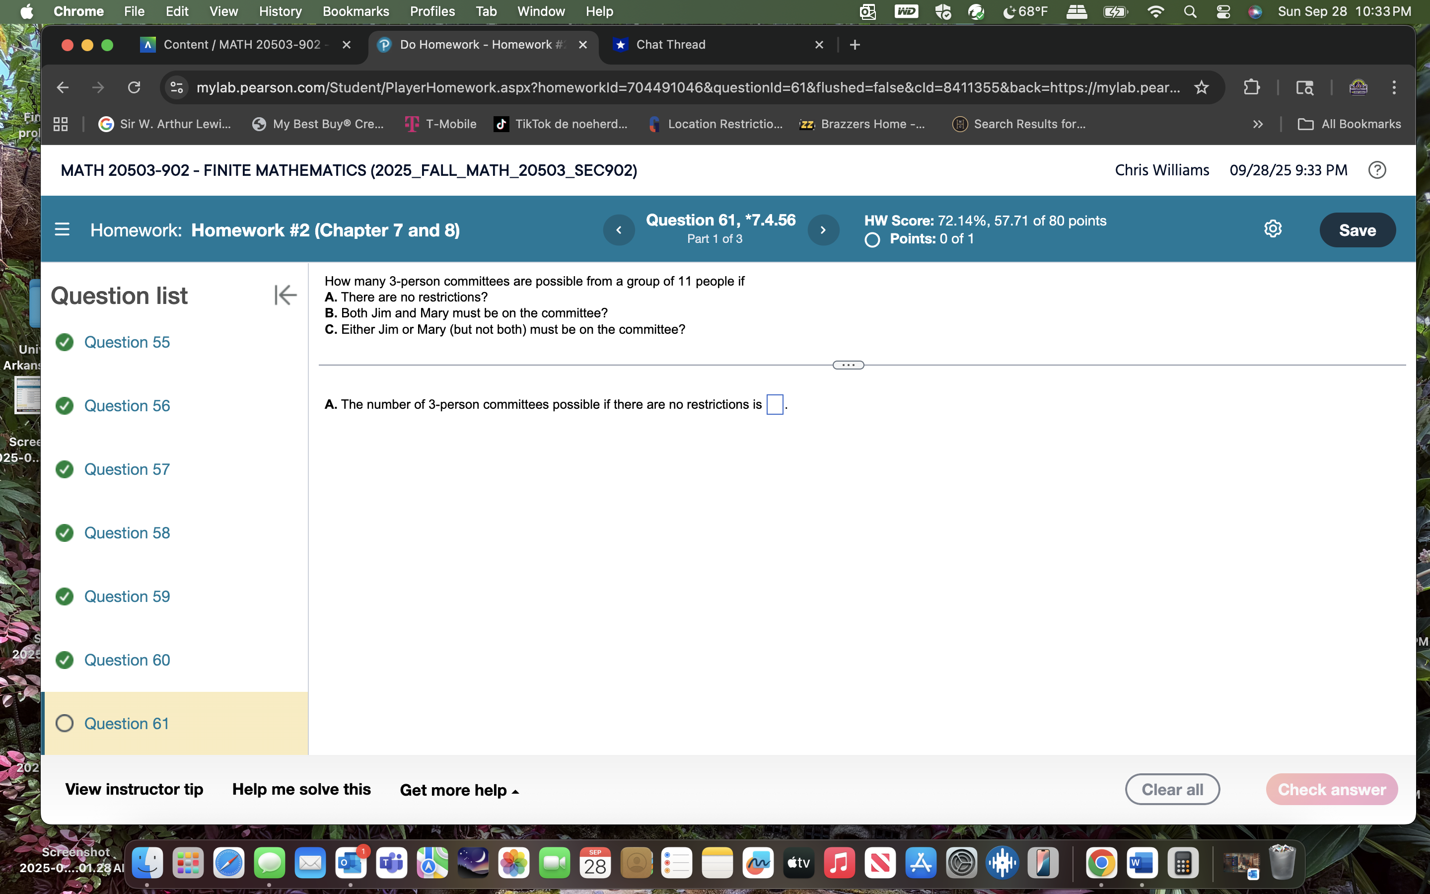
Task: Advance to the next question with right chevron
Action: pos(824,229)
